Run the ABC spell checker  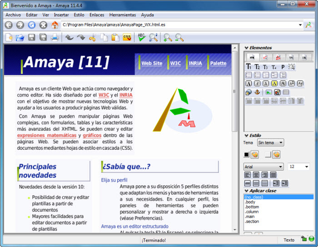[142, 37]
